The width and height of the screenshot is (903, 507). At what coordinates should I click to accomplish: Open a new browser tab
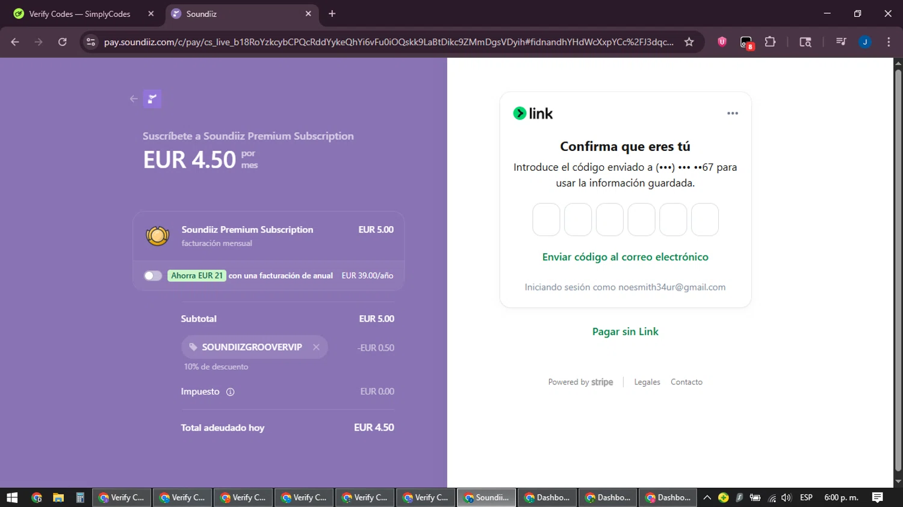point(332,14)
